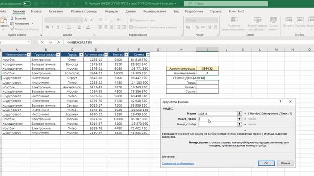The width and height of the screenshot is (314, 176).
Task: Align text left icon
Action: (x=100, y=27)
